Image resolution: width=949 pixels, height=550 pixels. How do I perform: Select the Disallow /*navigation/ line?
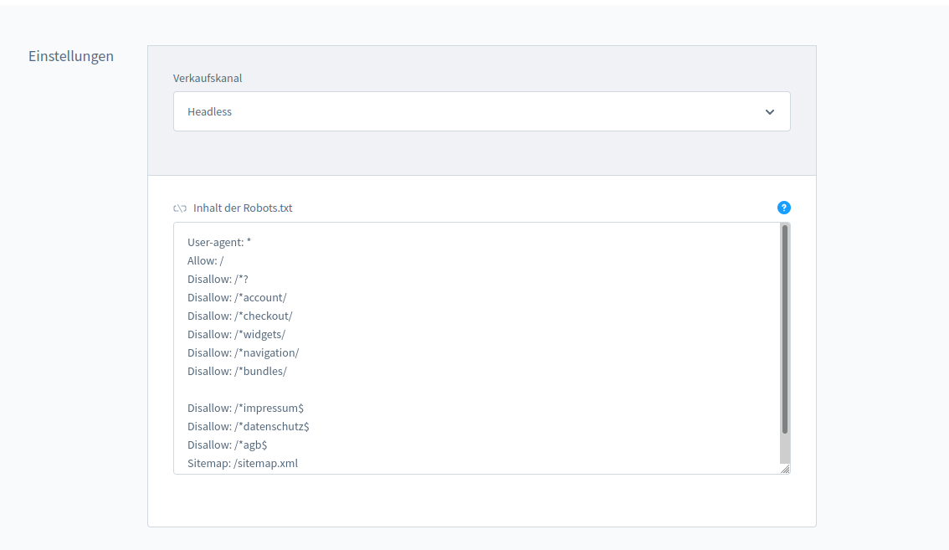243,353
